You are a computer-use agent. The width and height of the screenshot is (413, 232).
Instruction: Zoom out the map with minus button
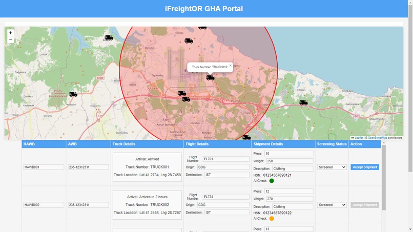tap(11, 40)
